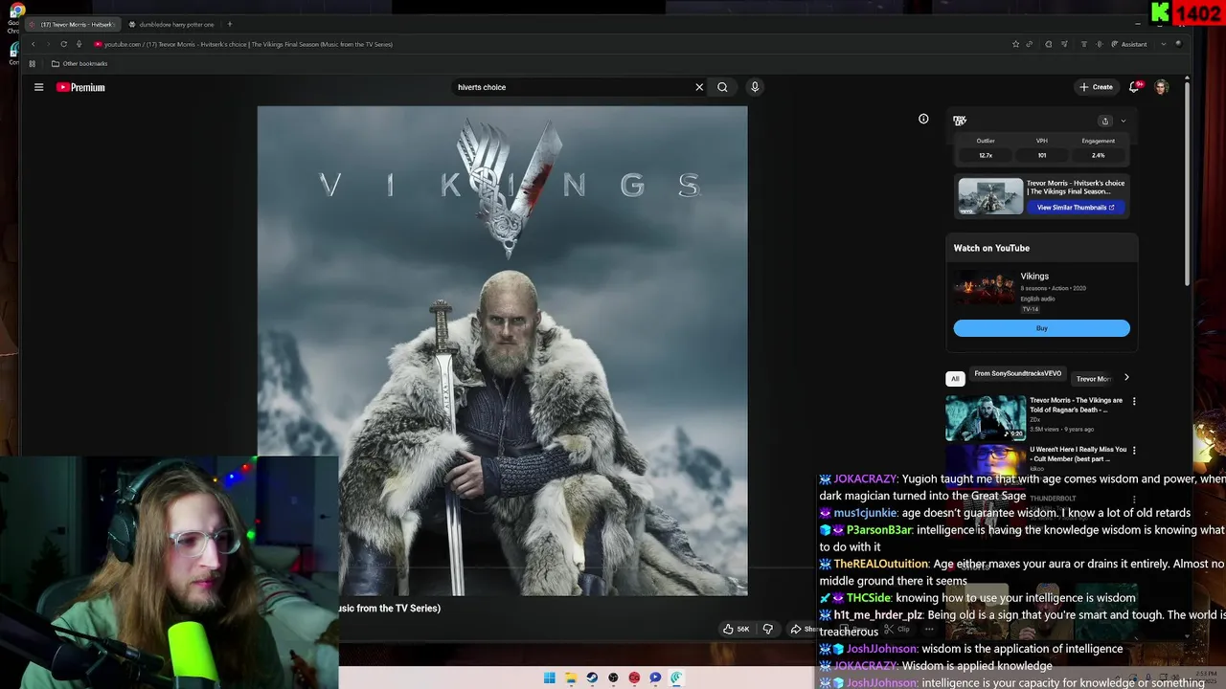Screen dimensions: 1226x689
Task: Click the share/export icon in extension panel
Action: [x=1104, y=121]
